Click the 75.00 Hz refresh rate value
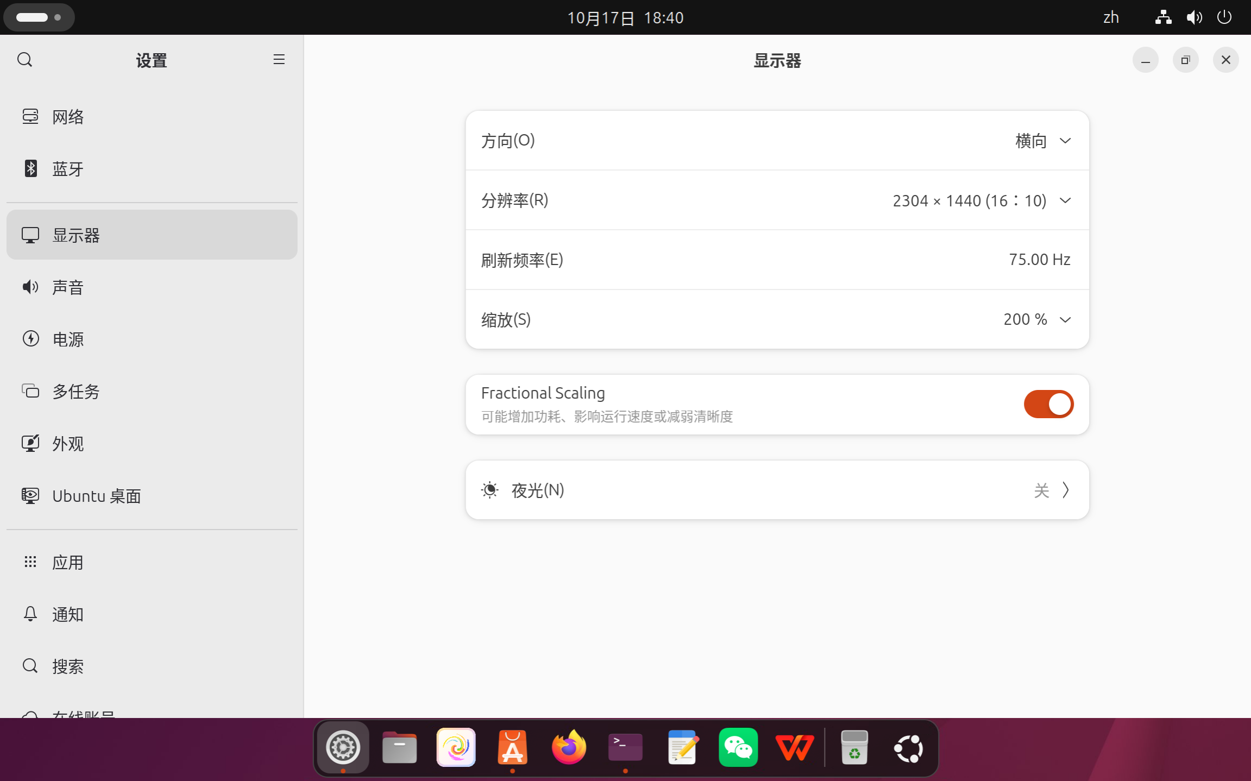1251x781 pixels. tap(1039, 260)
